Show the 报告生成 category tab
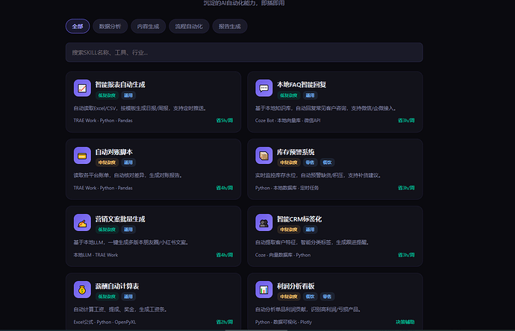 point(230,26)
